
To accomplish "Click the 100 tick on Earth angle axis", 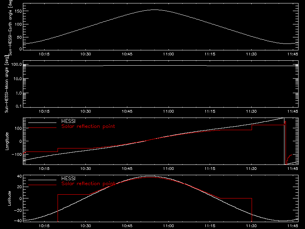I will pos(18,24).
